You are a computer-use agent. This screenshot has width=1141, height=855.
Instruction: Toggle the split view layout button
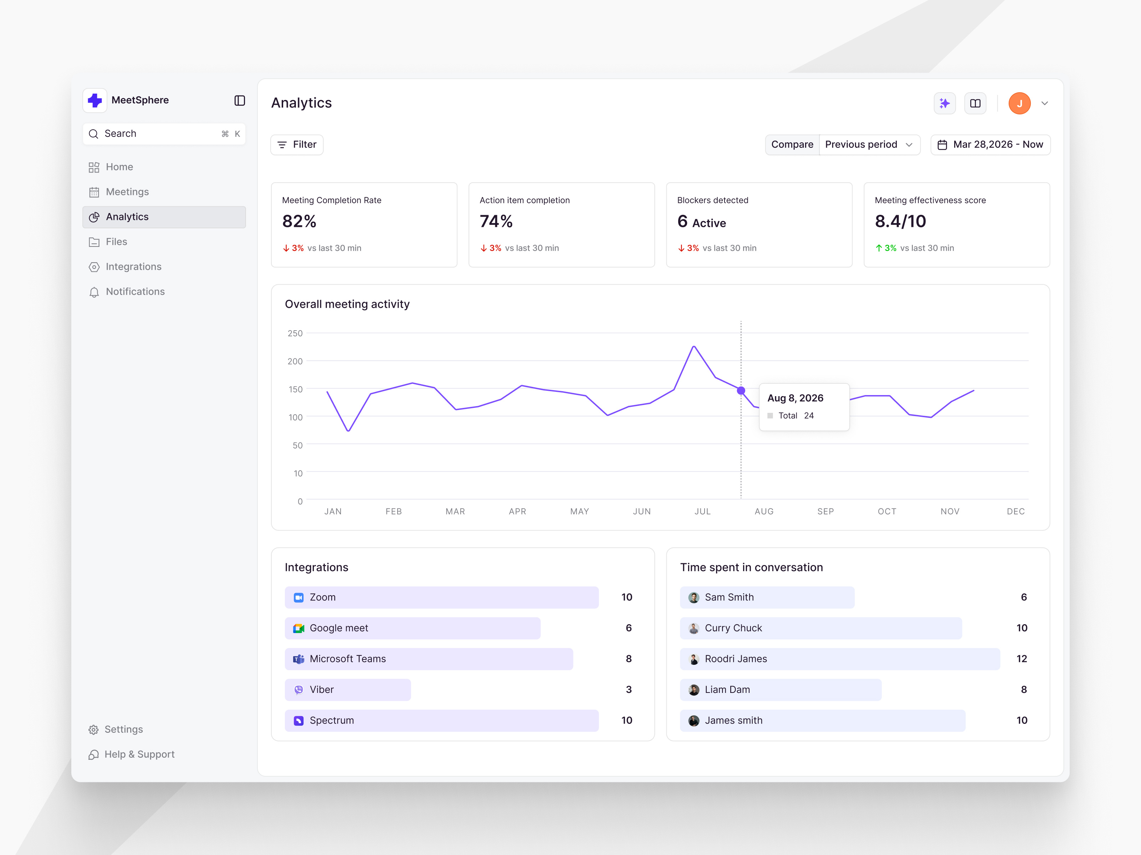pyautogui.click(x=975, y=104)
